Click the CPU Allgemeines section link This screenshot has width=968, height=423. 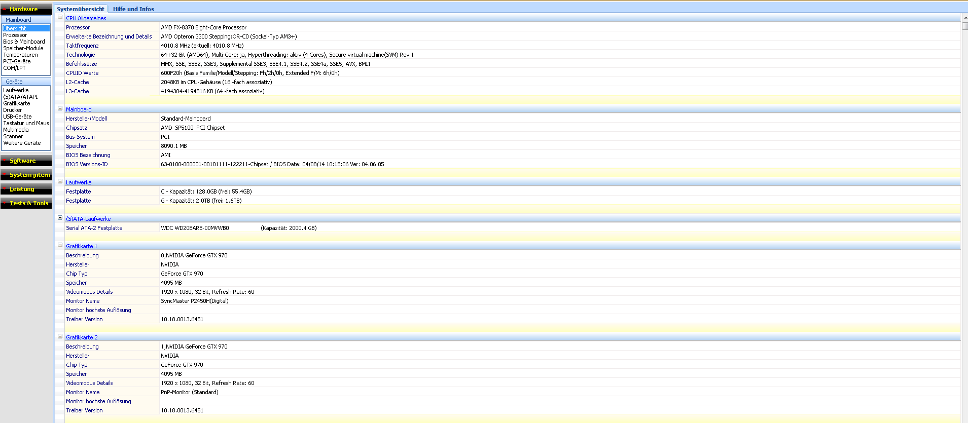pos(86,18)
